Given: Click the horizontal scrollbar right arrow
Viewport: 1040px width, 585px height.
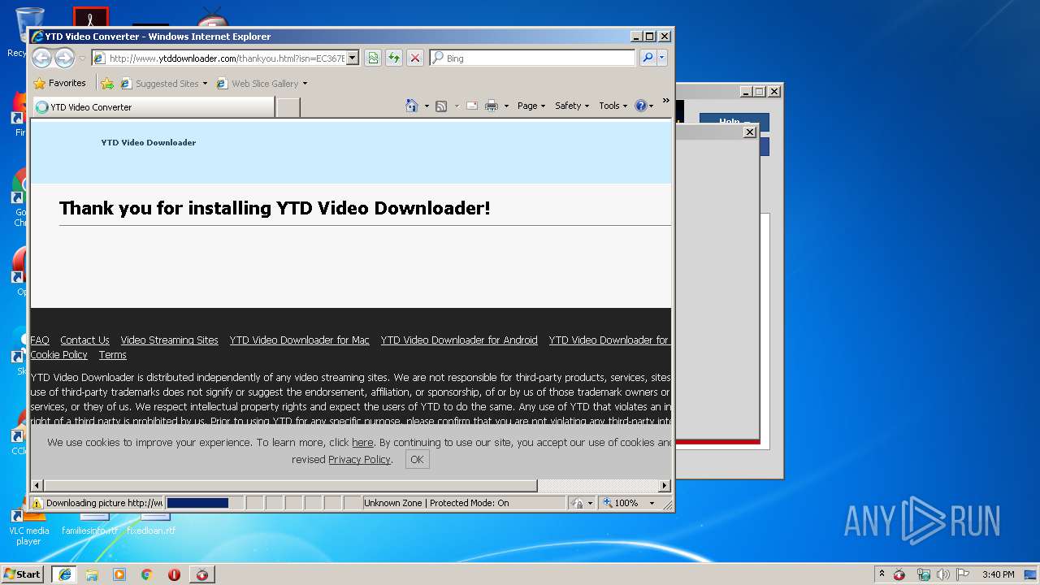Looking at the screenshot, I should [x=665, y=485].
